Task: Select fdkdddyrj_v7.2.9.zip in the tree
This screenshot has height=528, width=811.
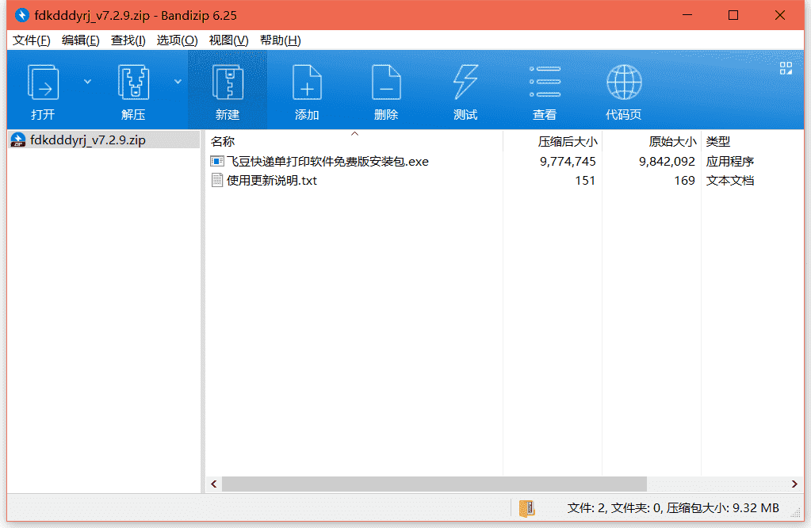Action: [x=104, y=140]
